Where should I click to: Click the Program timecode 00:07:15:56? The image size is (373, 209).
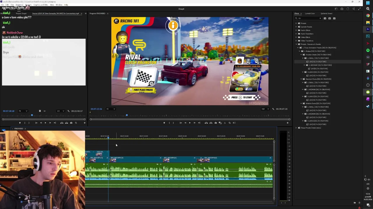coord(96,109)
